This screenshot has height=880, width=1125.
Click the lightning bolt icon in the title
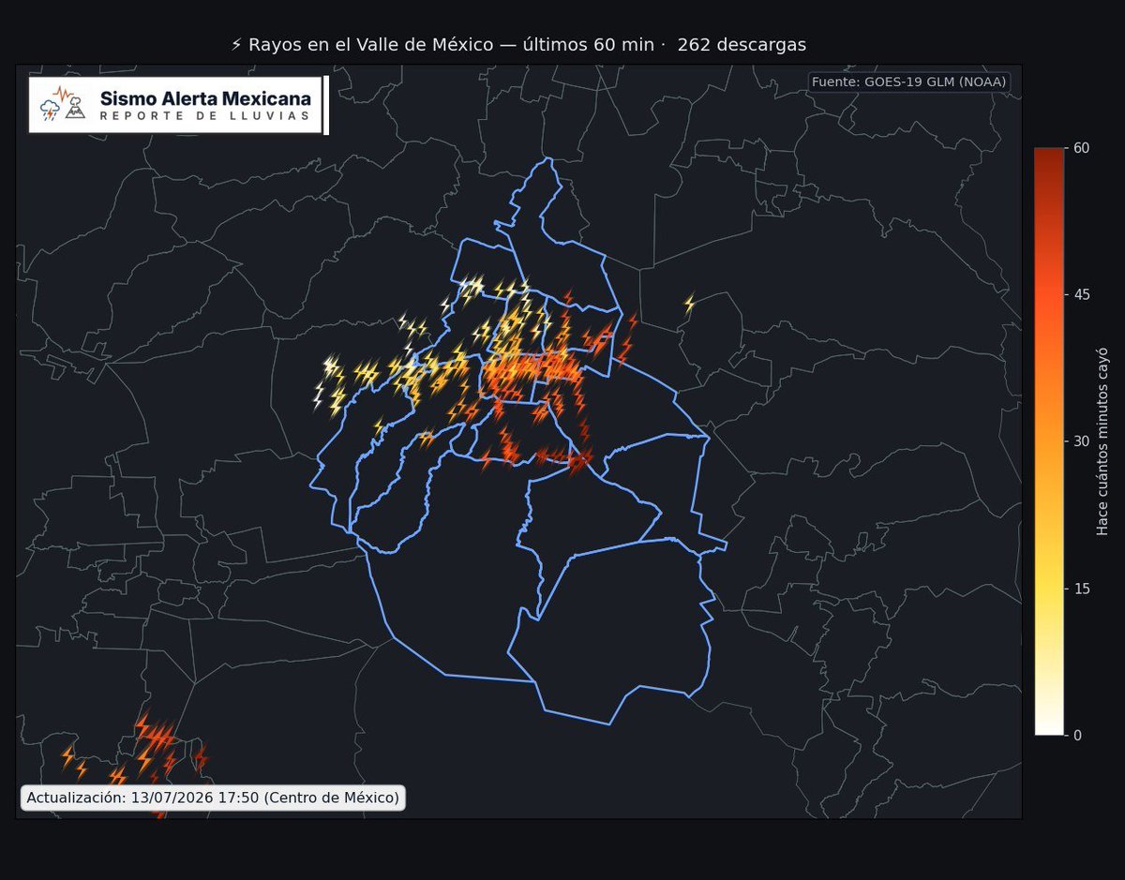click(x=236, y=45)
